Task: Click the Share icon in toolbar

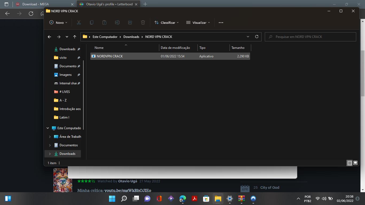Action: [130, 23]
